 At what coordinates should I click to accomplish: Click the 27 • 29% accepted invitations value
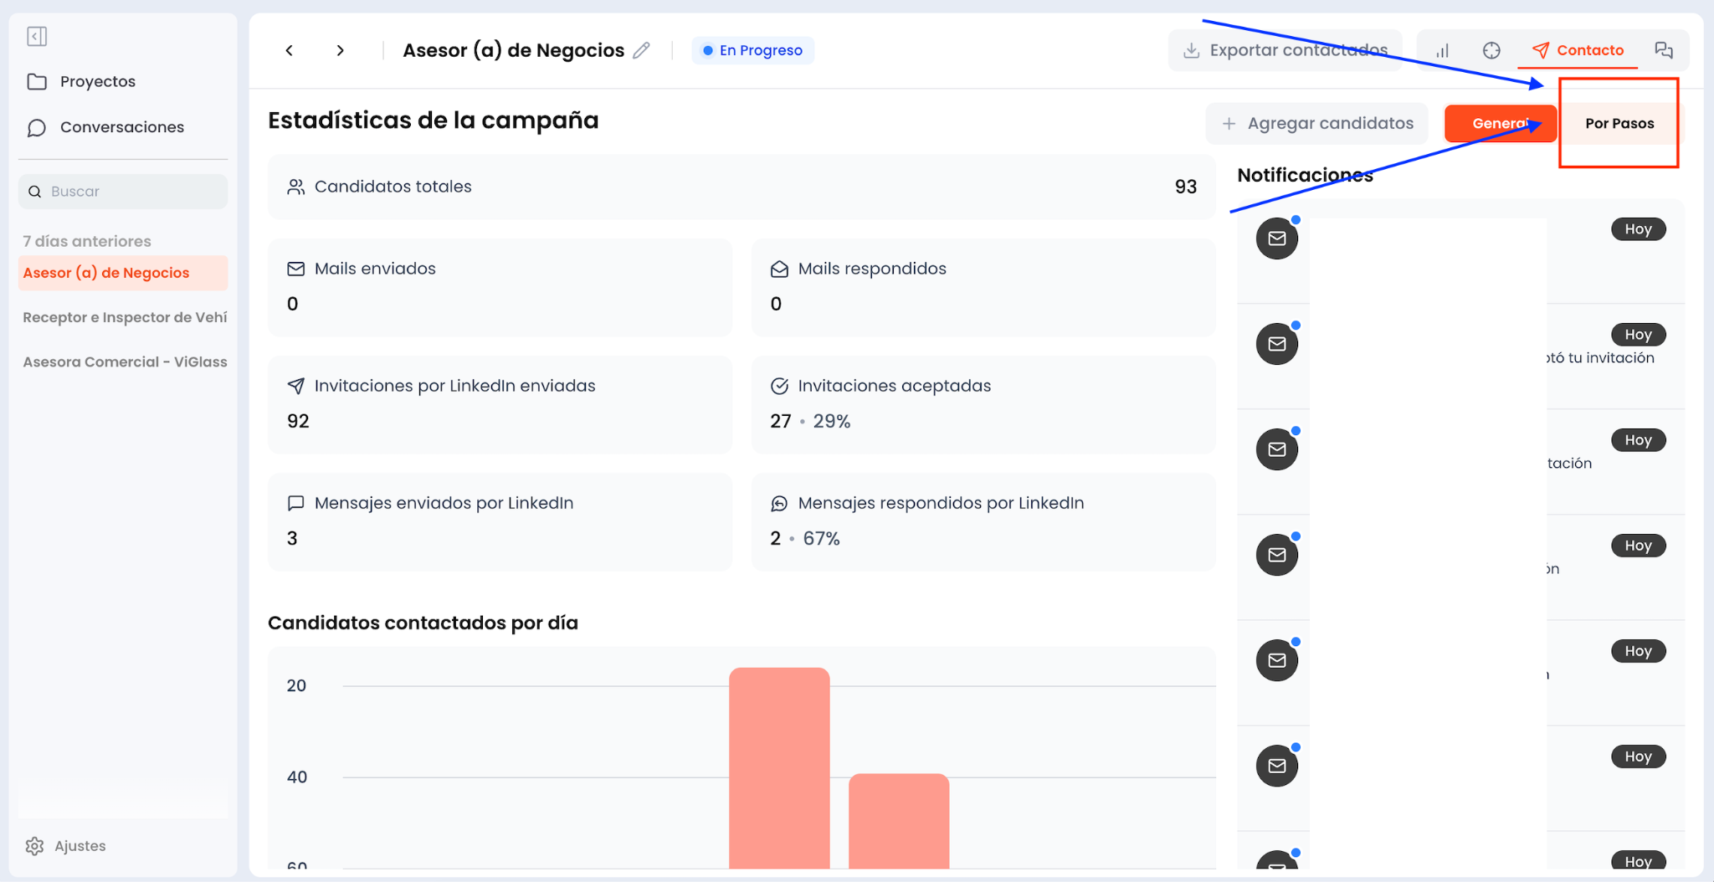[x=810, y=421]
